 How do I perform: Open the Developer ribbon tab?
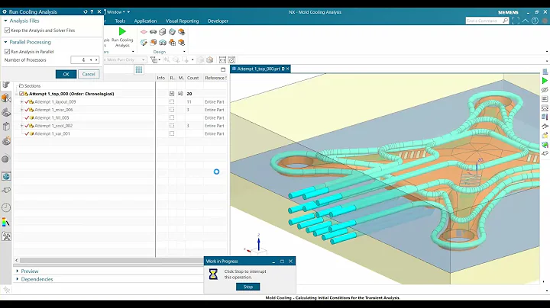coord(218,21)
